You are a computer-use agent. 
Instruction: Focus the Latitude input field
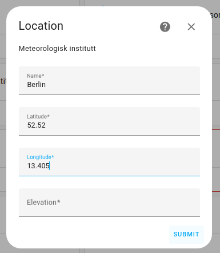pos(109,121)
